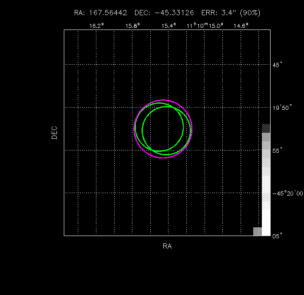Click the DEC axis label on left
The width and height of the screenshot is (304, 295).
click(54, 132)
